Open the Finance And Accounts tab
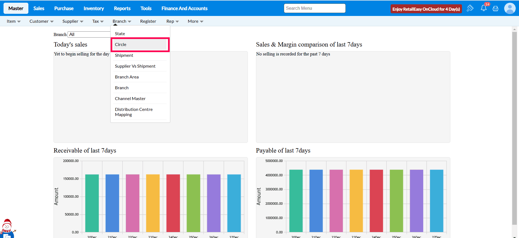The width and height of the screenshot is (519, 238). tap(184, 8)
